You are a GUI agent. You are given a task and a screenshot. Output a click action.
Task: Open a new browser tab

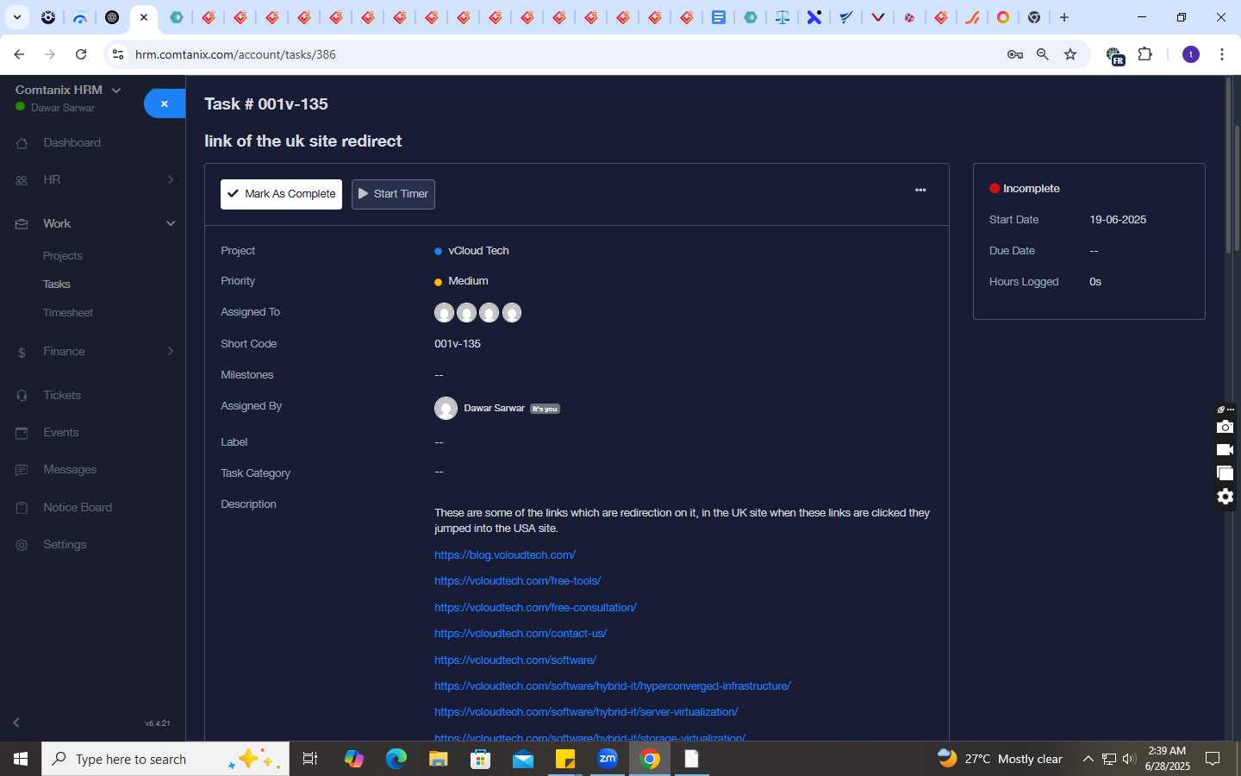click(x=1064, y=17)
